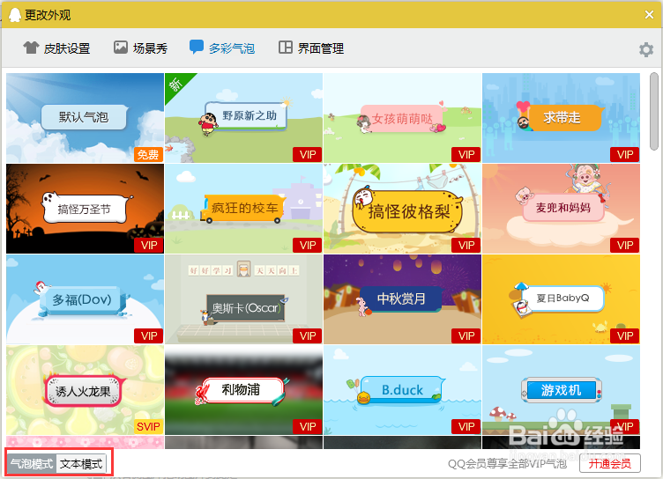The height and width of the screenshot is (479, 663).
Task: Choose the 野原新之助 bubble theme
Action: pos(243,118)
